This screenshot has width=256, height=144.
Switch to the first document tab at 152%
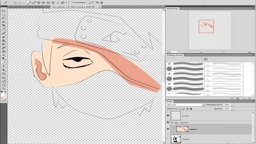coord(27,7)
